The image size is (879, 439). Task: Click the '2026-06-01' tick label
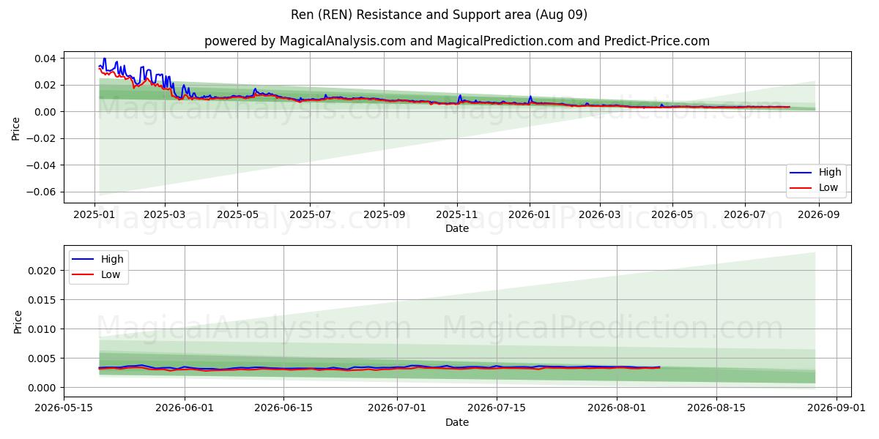pos(185,408)
